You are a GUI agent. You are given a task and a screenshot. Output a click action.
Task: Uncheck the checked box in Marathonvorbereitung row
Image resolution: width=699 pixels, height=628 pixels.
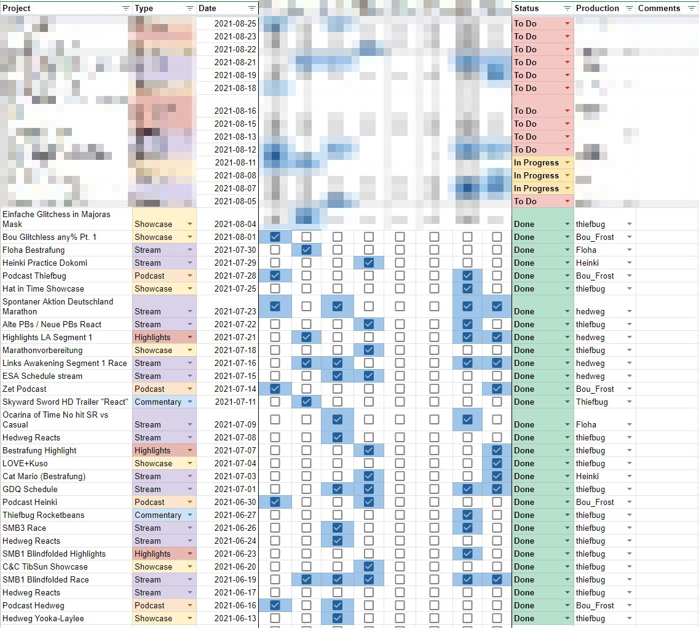[369, 350]
